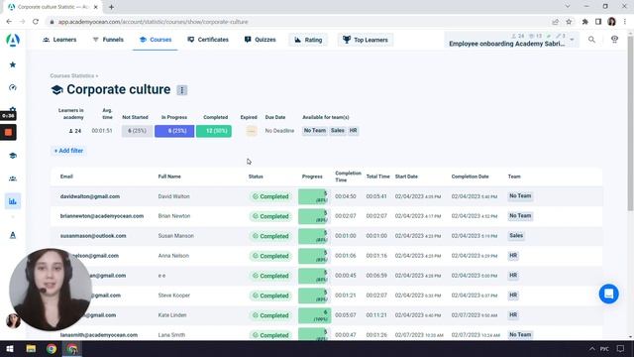Click the Sales team tag for Susan Manson
This screenshot has width=634, height=357.
click(516, 236)
